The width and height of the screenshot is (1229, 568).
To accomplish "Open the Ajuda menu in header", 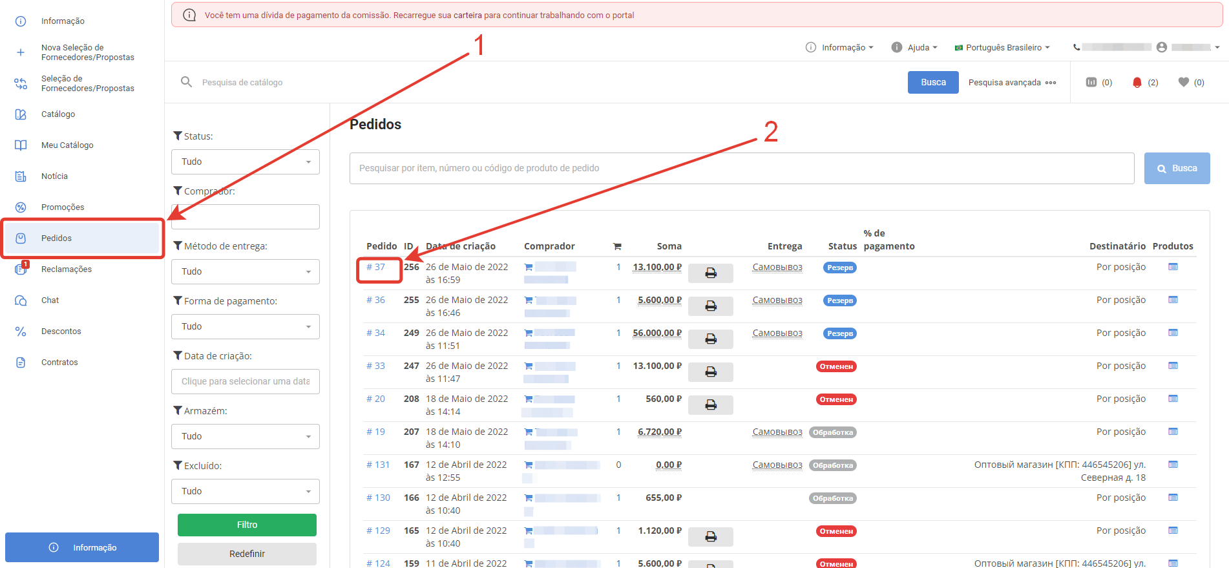I will [914, 47].
